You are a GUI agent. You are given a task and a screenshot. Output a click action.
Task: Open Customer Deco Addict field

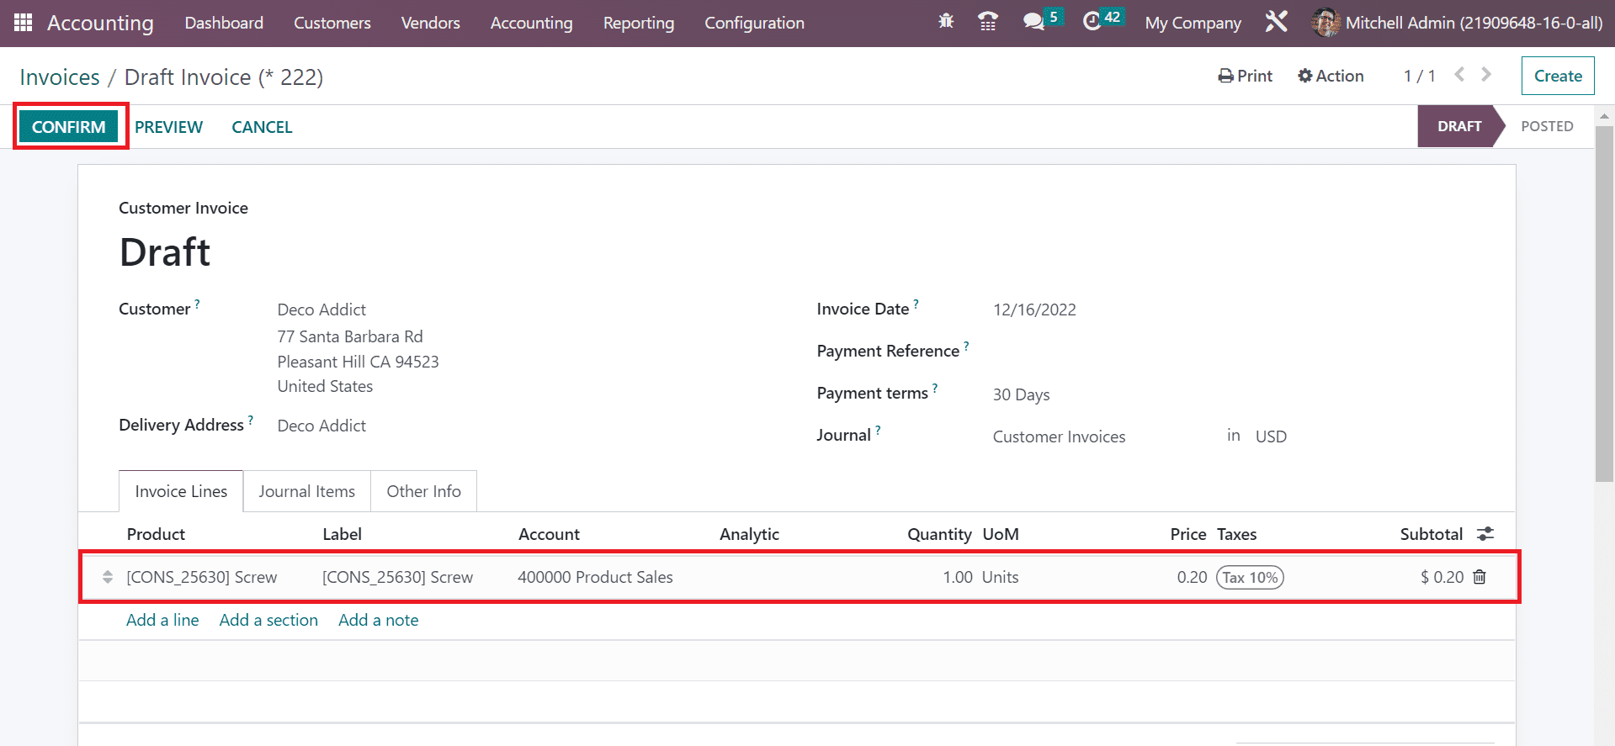[x=321, y=310]
